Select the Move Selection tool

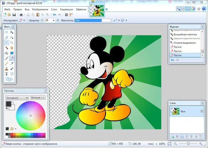click(x=12, y=38)
